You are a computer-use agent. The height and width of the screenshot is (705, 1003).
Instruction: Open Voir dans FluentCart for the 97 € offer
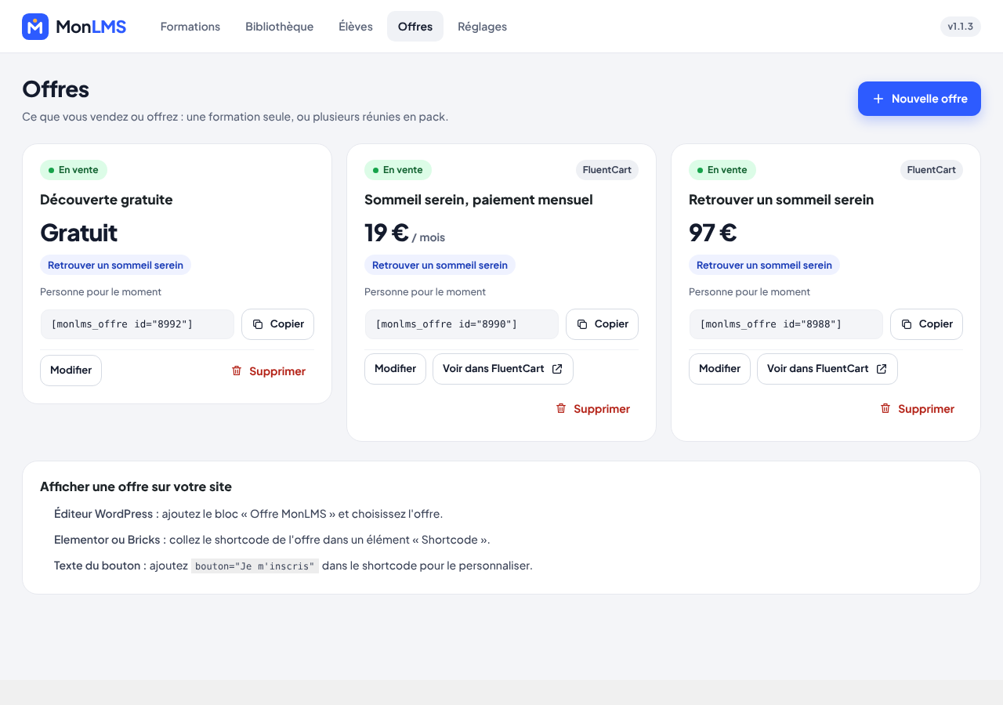click(827, 369)
